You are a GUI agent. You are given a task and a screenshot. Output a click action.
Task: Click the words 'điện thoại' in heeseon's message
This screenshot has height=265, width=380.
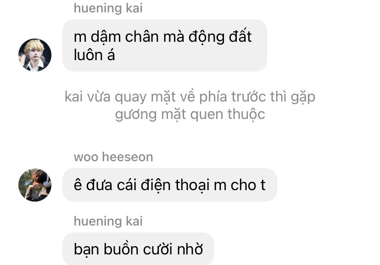click(175, 185)
